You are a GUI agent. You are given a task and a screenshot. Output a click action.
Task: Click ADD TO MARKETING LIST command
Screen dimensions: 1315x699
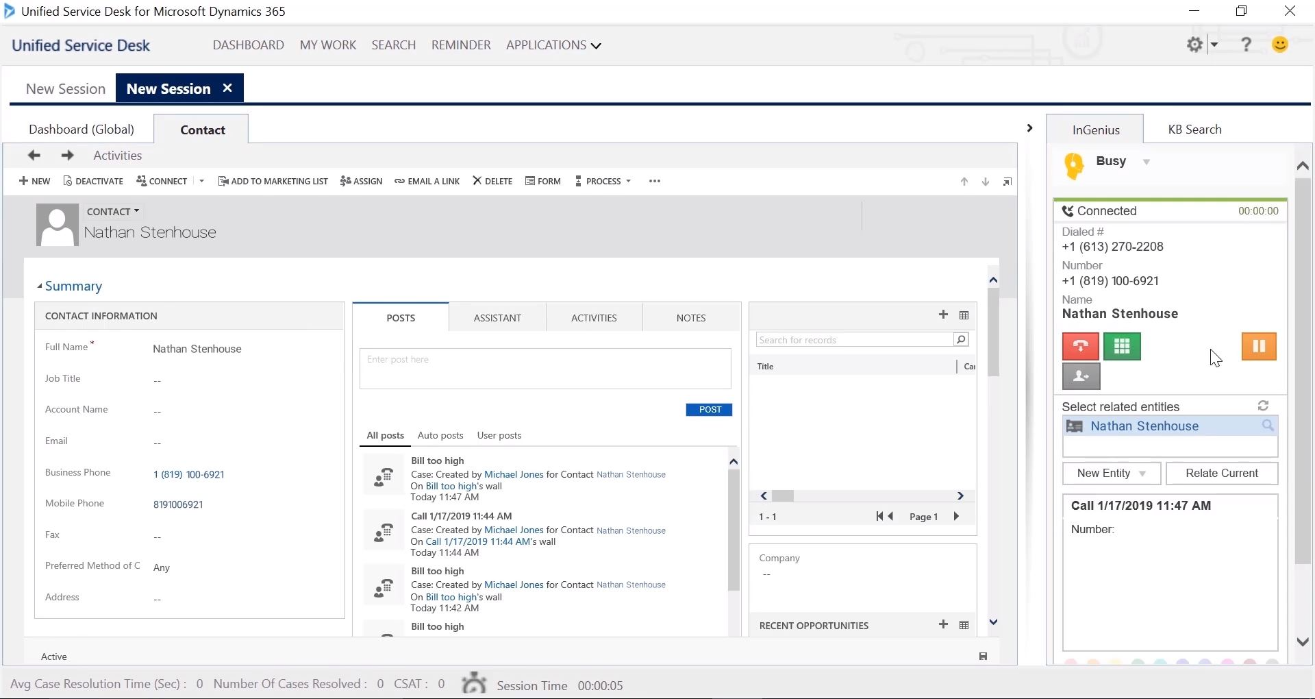[273, 181]
